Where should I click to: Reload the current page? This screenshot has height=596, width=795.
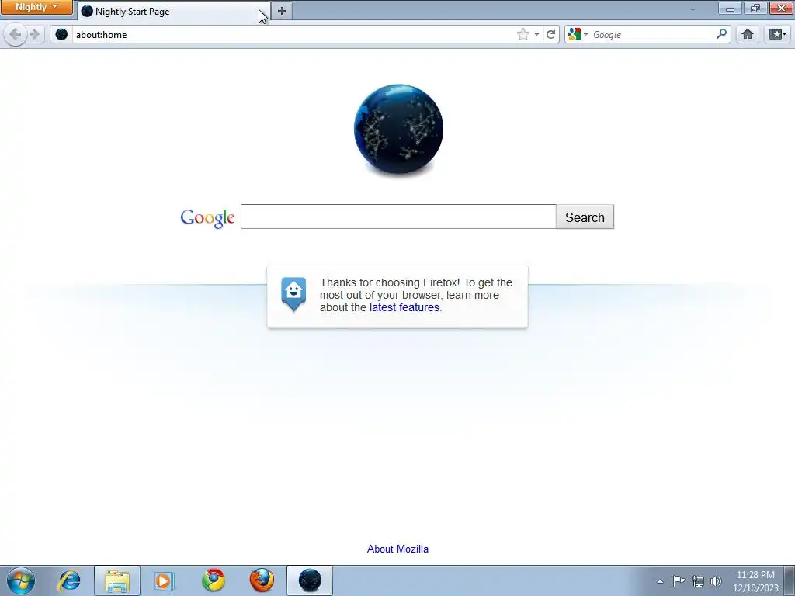pos(550,34)
